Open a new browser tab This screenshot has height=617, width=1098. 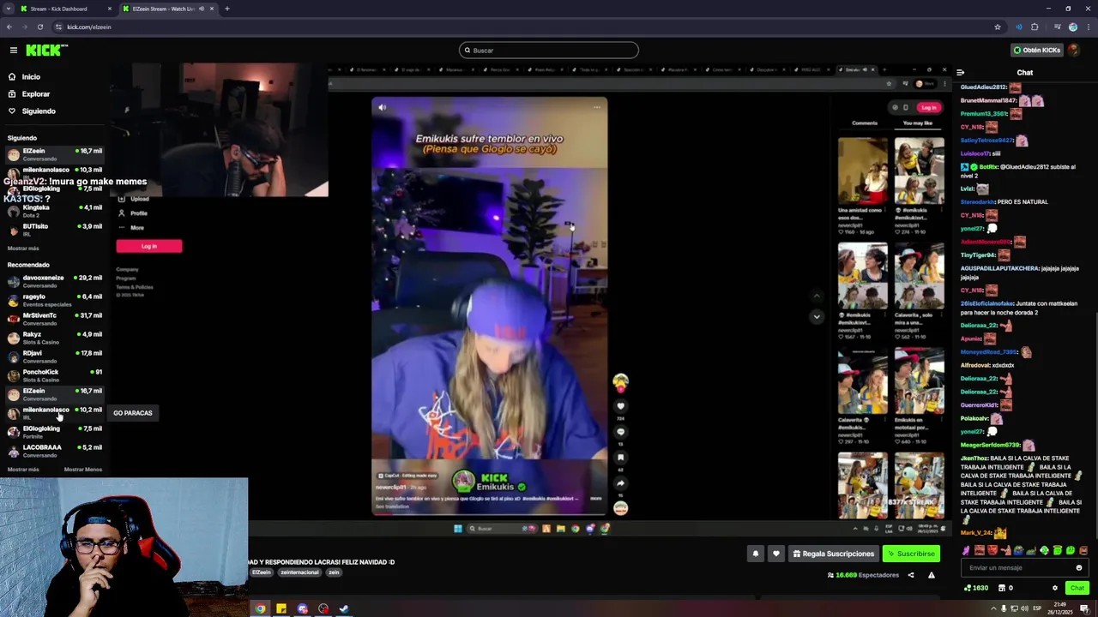point(227,9)
